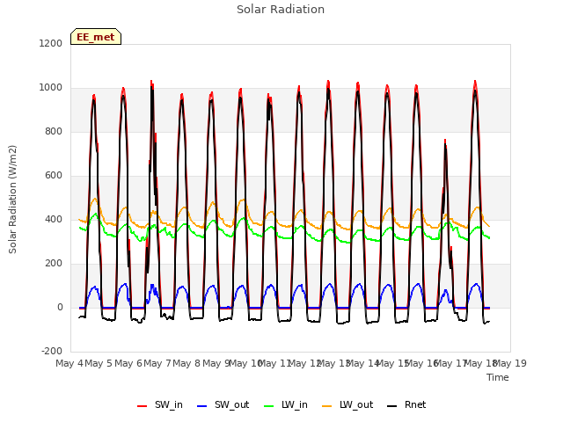Click the 1200 y-axis tick label
The image size is (563, 422).
51,43
